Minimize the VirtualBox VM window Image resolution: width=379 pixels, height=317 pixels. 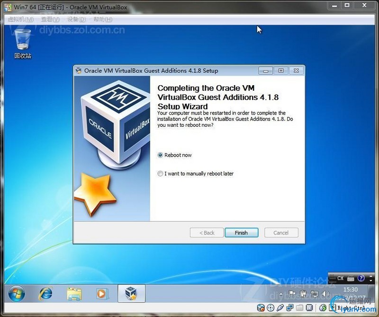point(334,5)
